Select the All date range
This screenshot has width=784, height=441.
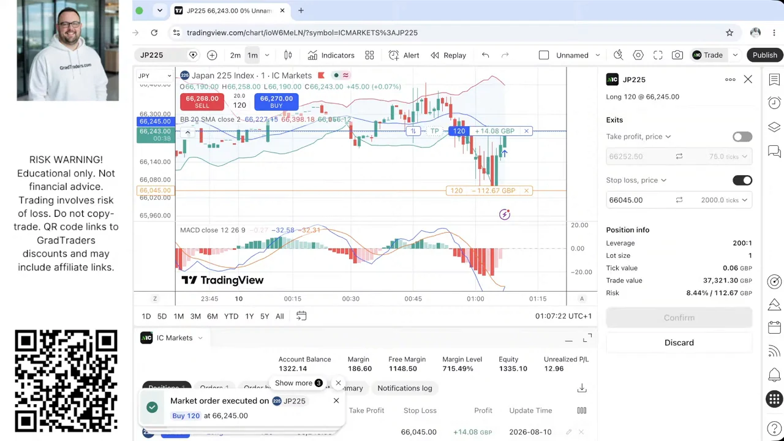(279, 316)
